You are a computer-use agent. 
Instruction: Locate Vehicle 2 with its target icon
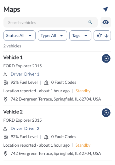click(x=106, y=113)
